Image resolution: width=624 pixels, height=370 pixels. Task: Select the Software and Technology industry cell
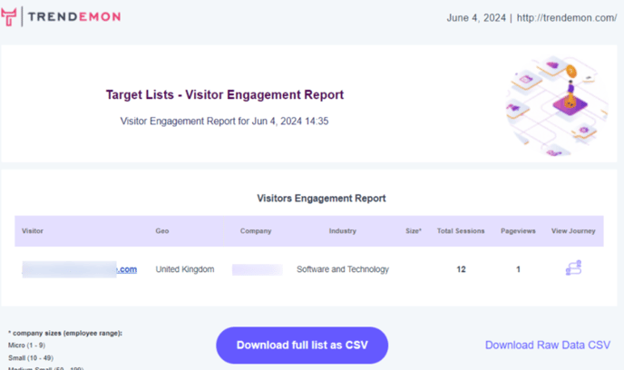pos(343,269)
